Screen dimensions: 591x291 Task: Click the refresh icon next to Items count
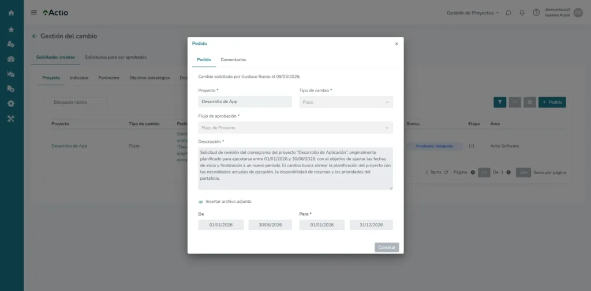pos(446,172)
